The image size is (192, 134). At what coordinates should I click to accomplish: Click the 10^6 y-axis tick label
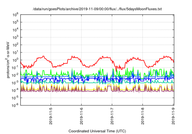pyautogui.click(x=15, y=15)
